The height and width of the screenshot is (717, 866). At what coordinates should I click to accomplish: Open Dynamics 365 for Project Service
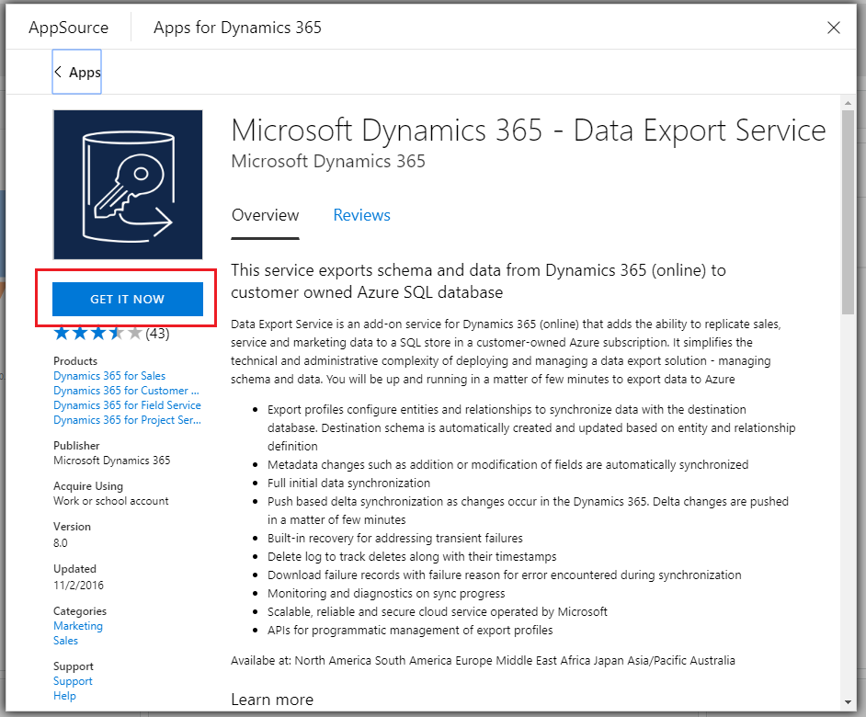127,419
